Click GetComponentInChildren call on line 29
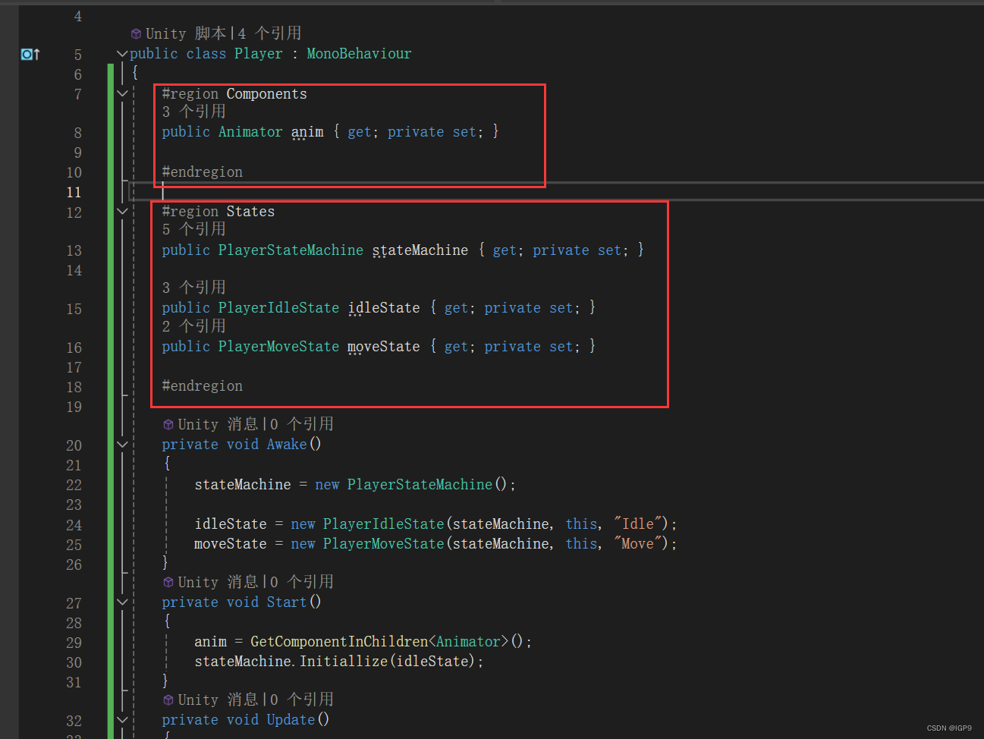 339,642
